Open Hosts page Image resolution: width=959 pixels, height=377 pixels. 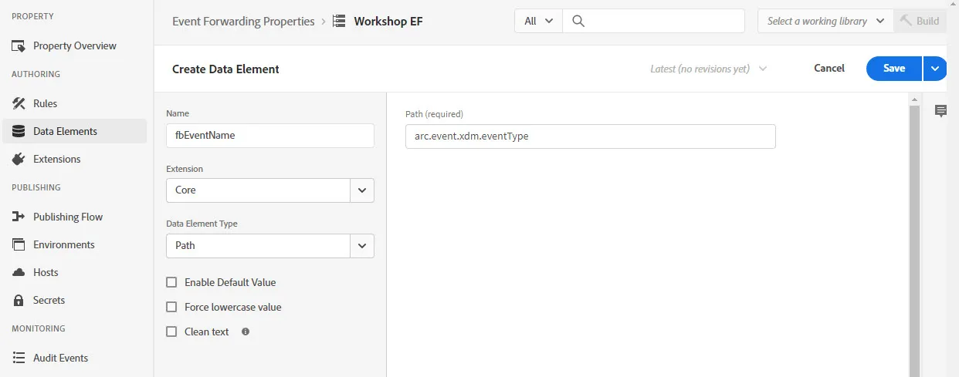pos(46,272)
